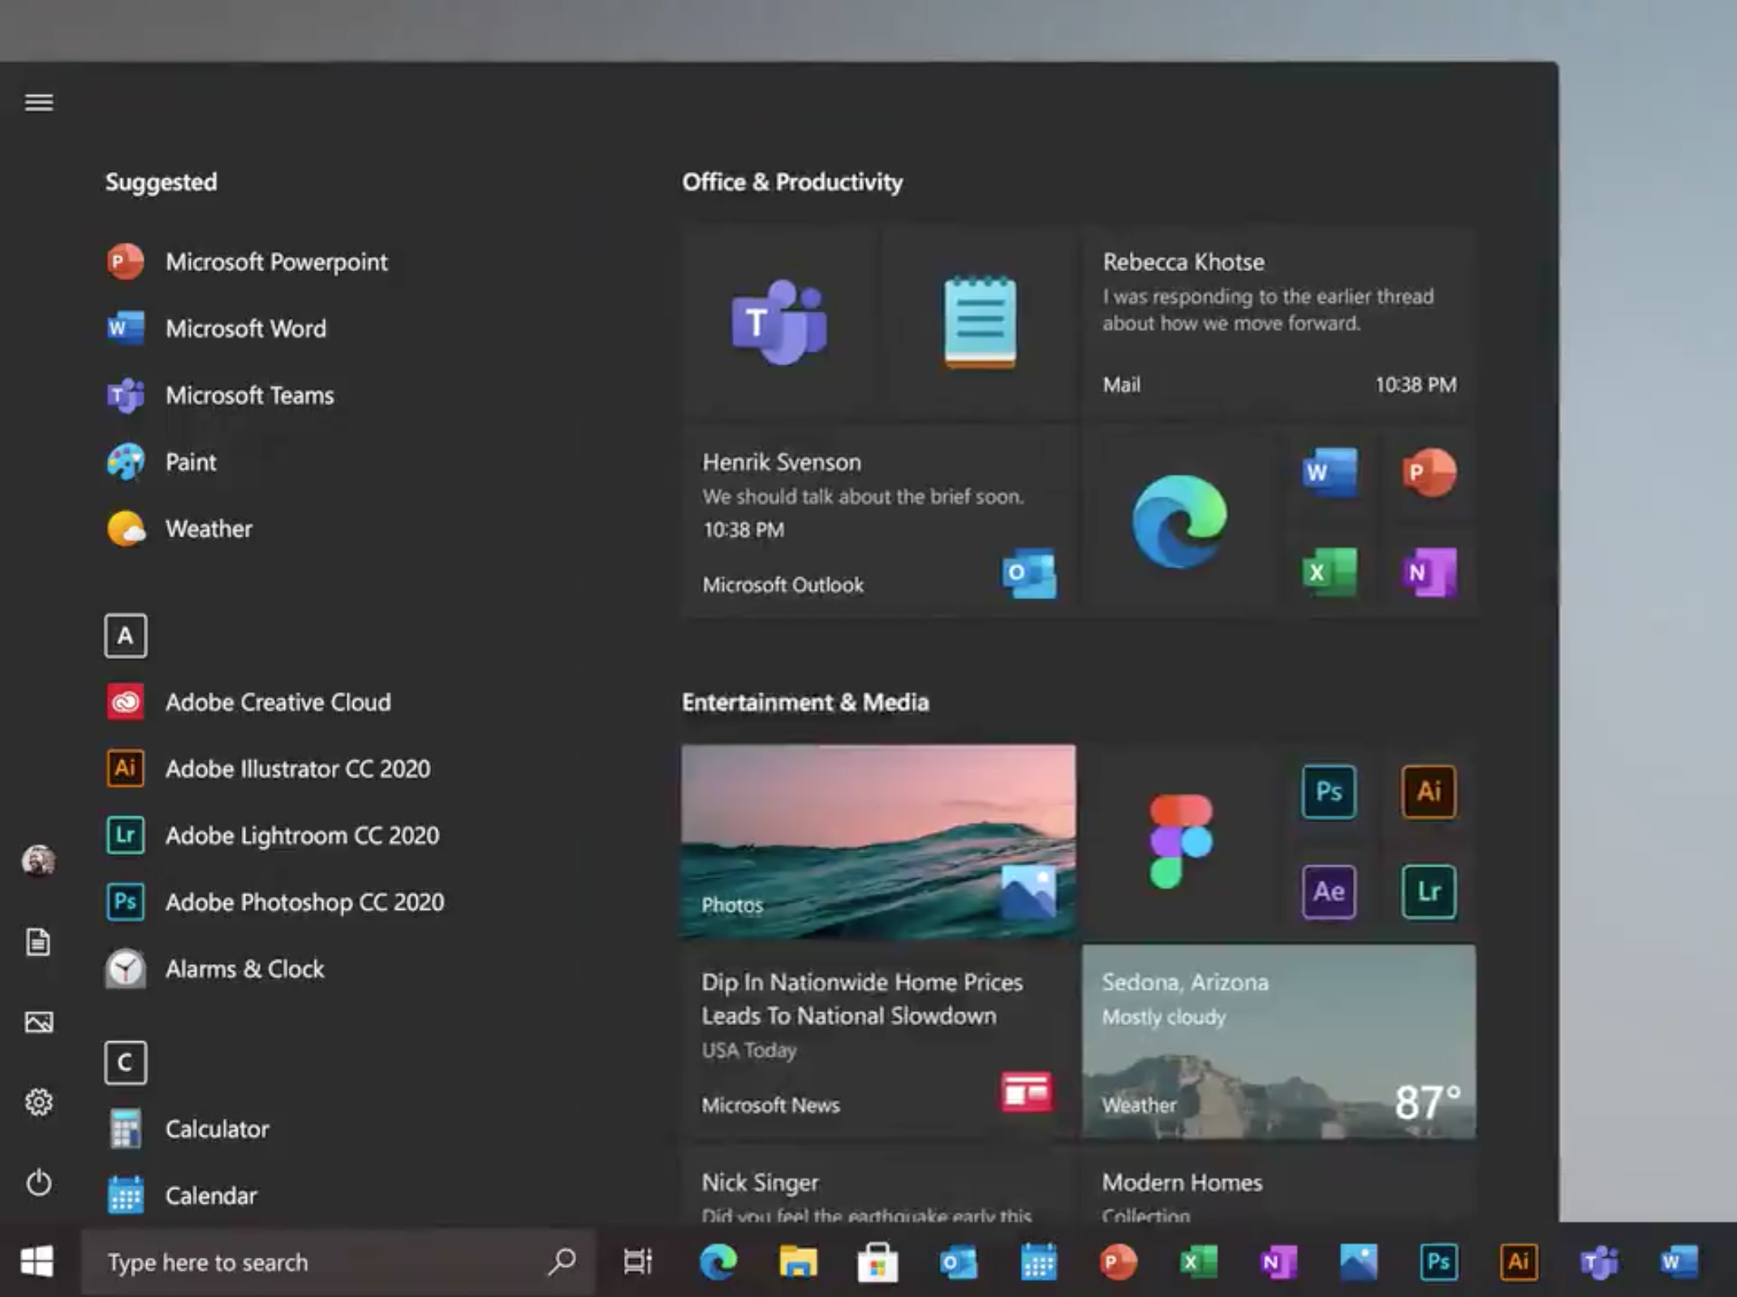The width and height of the screenshot is (1737, 1297).
Task: Launch Adobe Illustrator CC 2020 entry
Action: (269, 769)
